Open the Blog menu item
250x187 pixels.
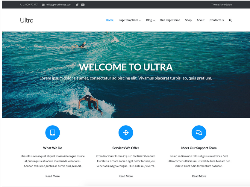tap(149, 20)
